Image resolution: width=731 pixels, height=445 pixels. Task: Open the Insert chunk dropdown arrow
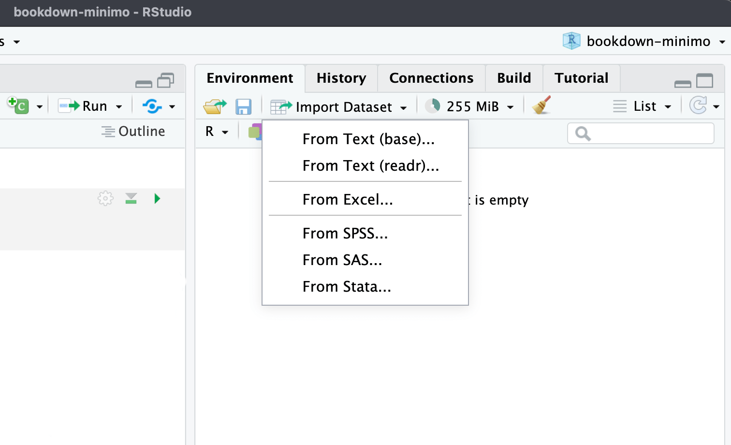click(40, 107)
